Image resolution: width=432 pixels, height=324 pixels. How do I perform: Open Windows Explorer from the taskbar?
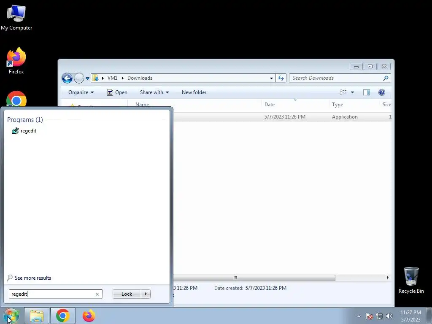(x=37, y=316)
